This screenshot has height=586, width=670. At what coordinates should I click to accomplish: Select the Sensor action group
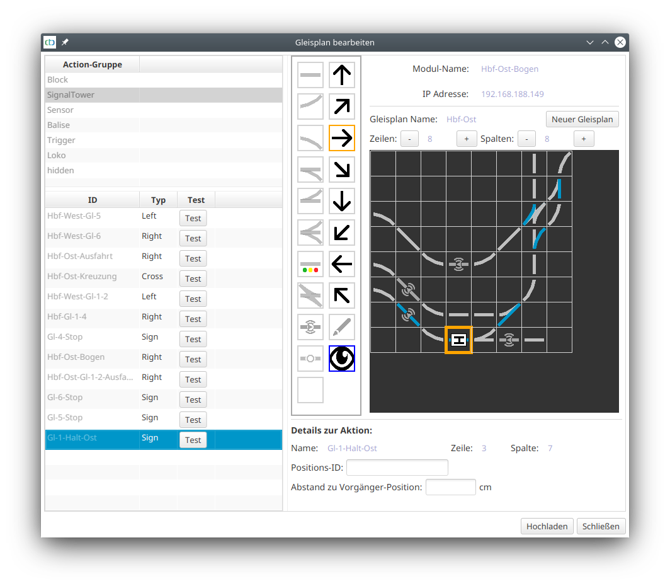pyautogui.click(x=60, y=110)
